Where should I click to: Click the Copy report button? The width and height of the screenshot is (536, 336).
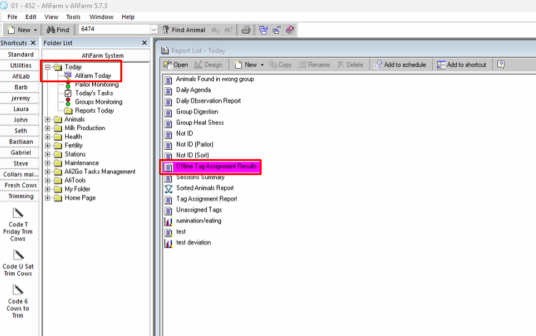coord(281,64)
